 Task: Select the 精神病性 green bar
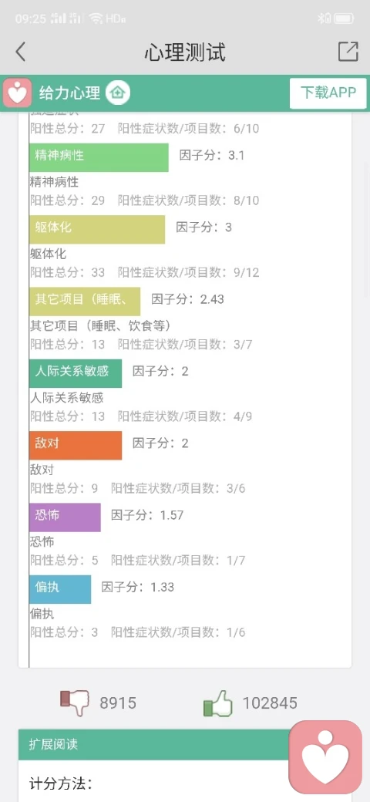99,157
